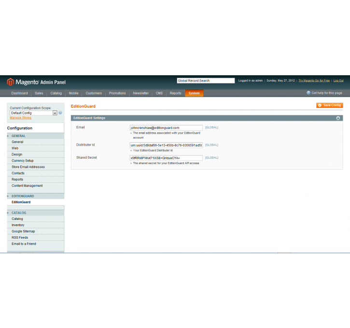Toggle the EditionGuard Settings header bar
Image resolution: width=350 pixels, height=328 pixels.
[x=207, y=118]
